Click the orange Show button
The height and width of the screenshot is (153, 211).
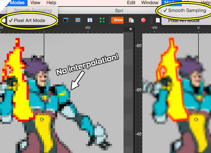118,20
